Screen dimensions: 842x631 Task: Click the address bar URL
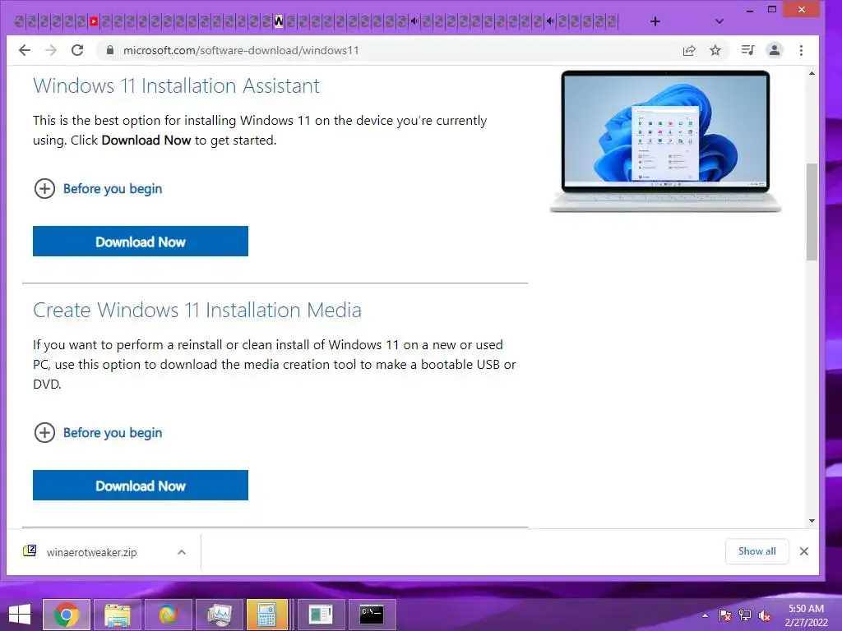[x=241, y=50]
